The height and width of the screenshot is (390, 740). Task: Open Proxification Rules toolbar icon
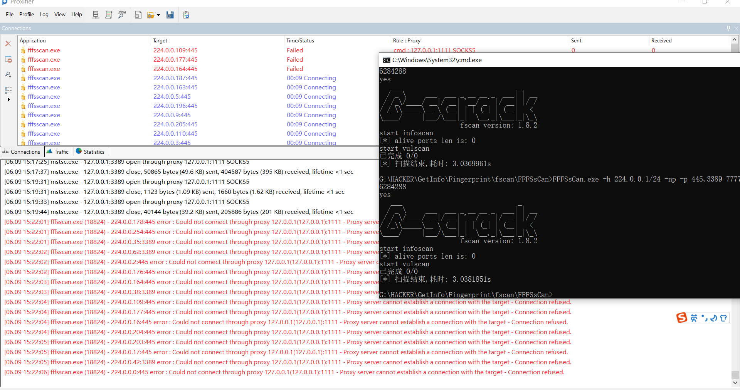point(109,15)
